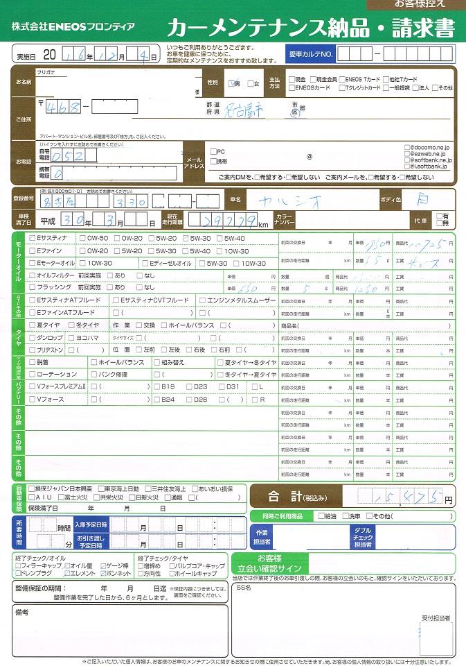This screenshot has width=466, height=666.
Task: Check the ゲージ棒 finish-check box
Action: [102, 566]
